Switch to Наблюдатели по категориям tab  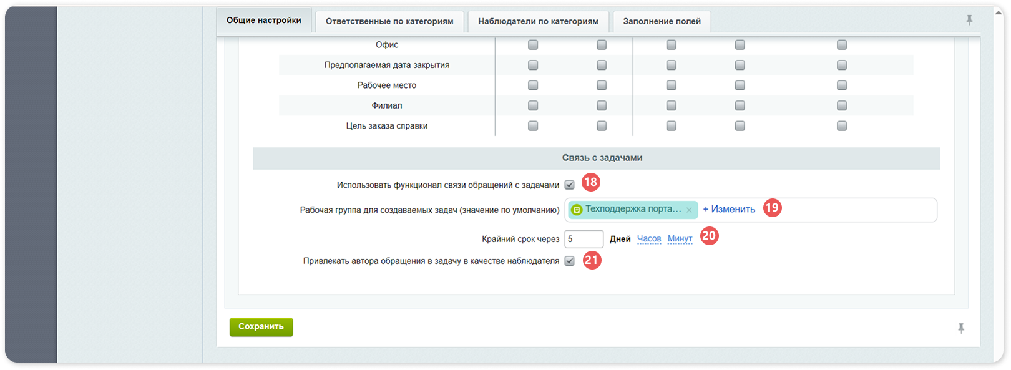tap(538, 21)
